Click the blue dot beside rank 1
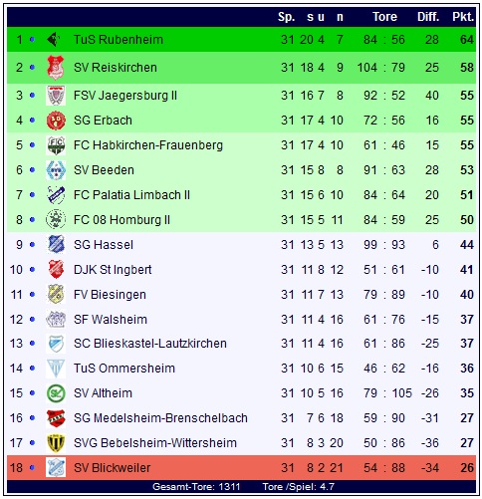Image resolution: width=482 pixels, height=499 pixels. click(x=32, y=39)
